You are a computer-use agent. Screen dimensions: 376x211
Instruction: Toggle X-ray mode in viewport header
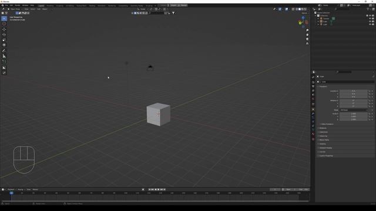(293, 9)
